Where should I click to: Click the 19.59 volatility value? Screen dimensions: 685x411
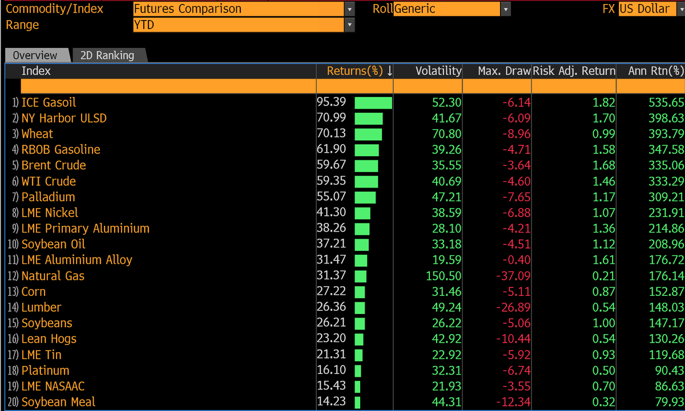pos(447,260)
